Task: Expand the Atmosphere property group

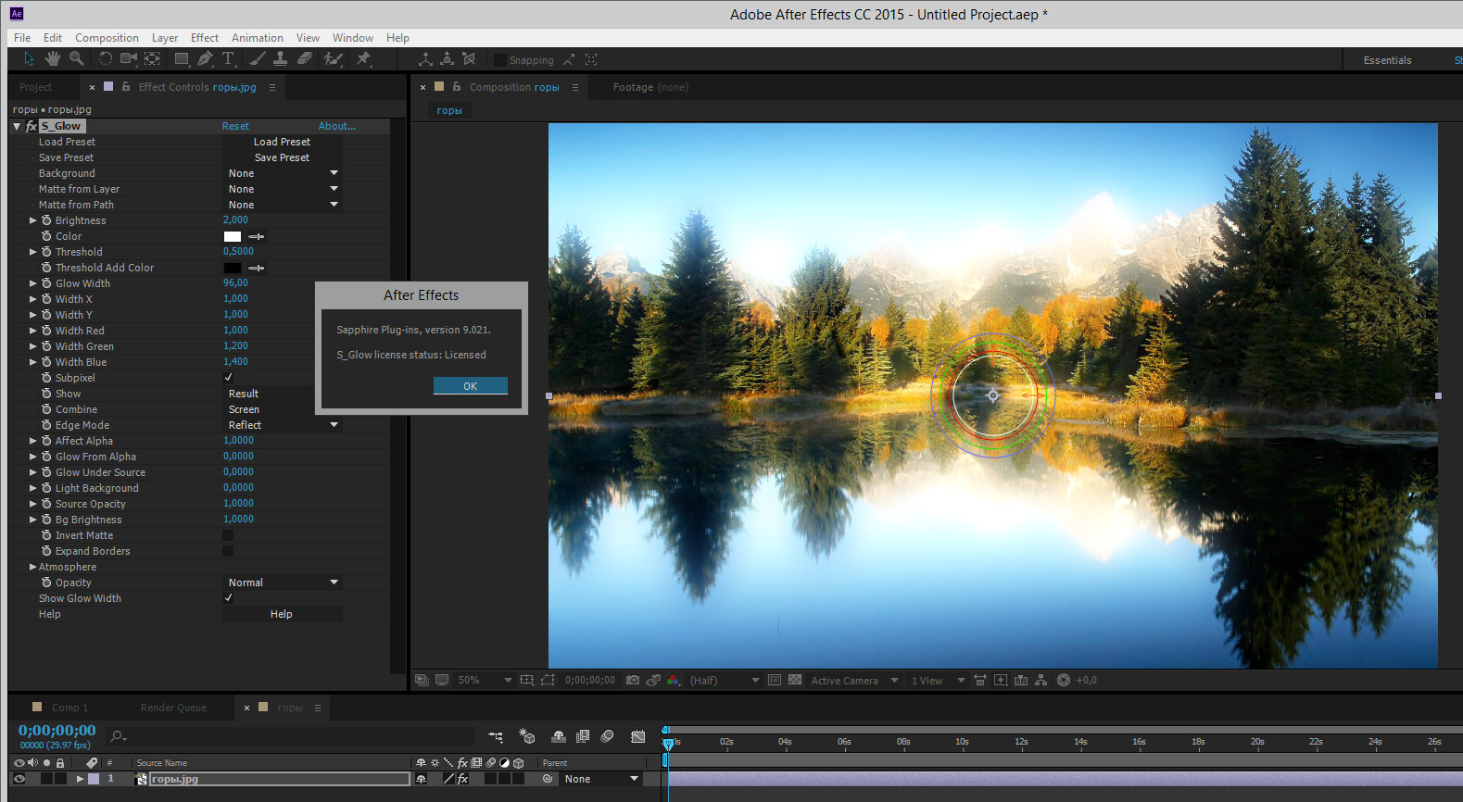Action: 32,567
